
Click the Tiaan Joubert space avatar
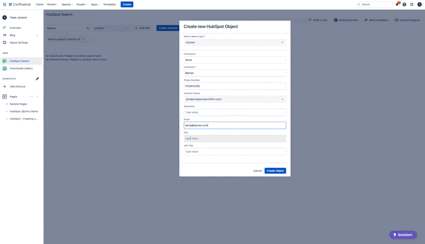(5, 18)
